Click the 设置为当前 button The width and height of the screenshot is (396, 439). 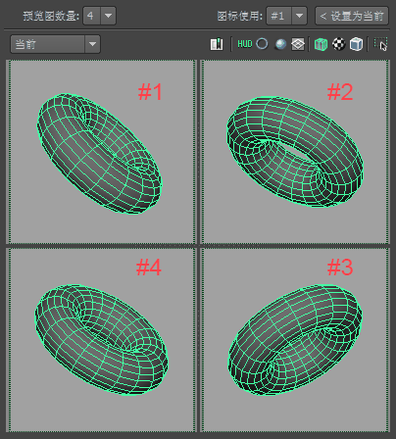tap(352, 16)
